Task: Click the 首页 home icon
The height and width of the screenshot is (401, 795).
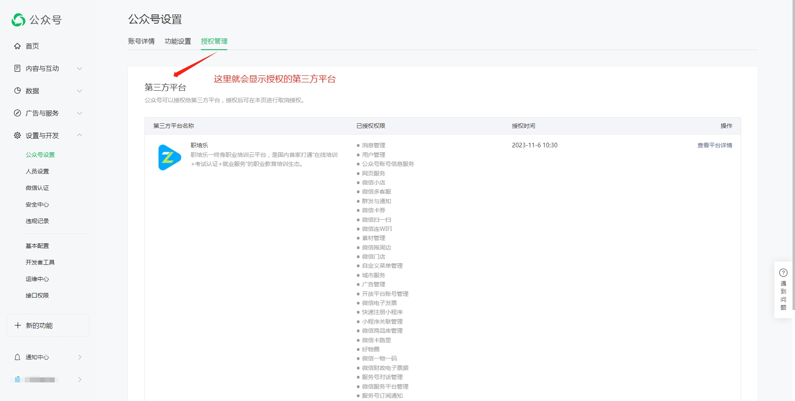Action: (x=17, y=46)
